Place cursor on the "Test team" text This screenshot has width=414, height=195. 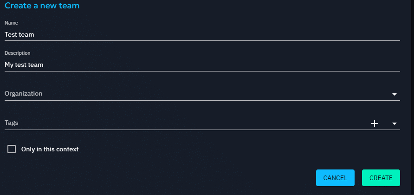(x=19, y=34)
